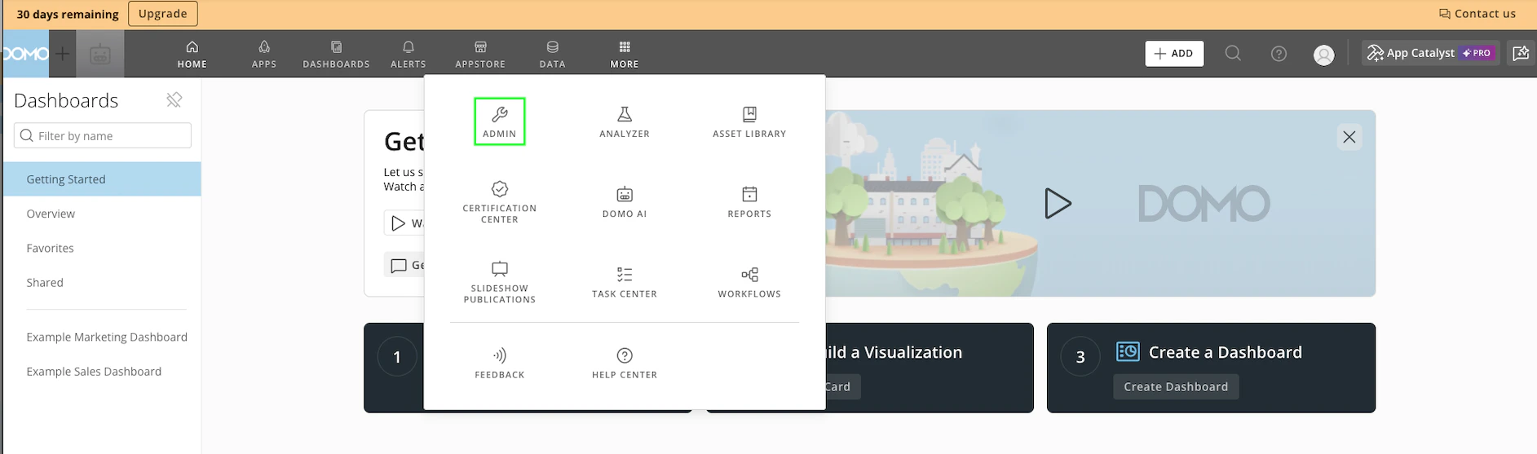Viewport: 1537px width, 454px height.
Task: Unpin the Dashboards sidebar
Action: point(174,100)
